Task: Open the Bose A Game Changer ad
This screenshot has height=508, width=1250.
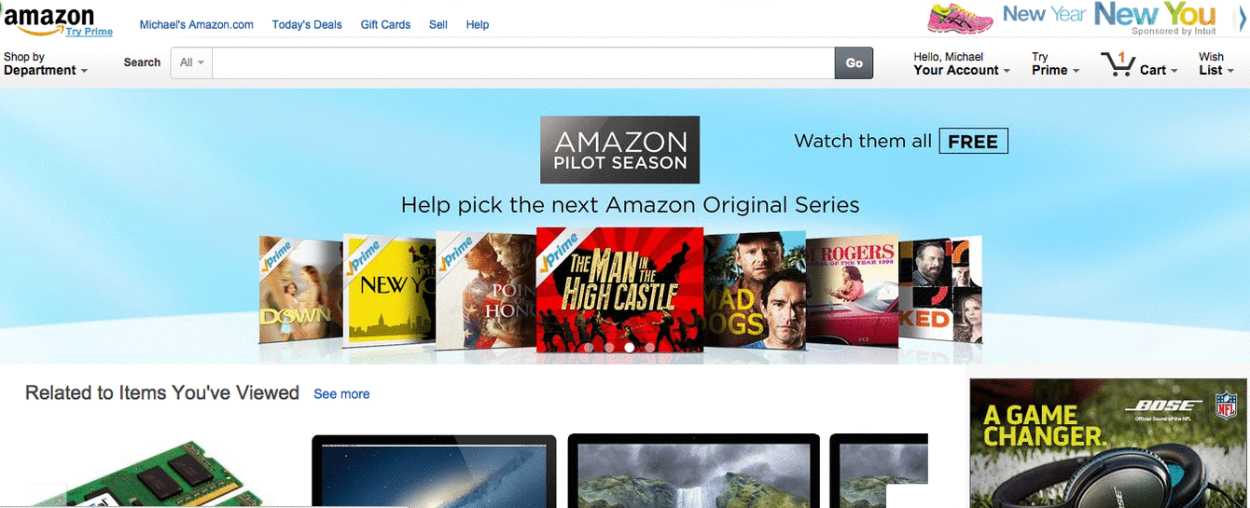Action: point(1108,443)
